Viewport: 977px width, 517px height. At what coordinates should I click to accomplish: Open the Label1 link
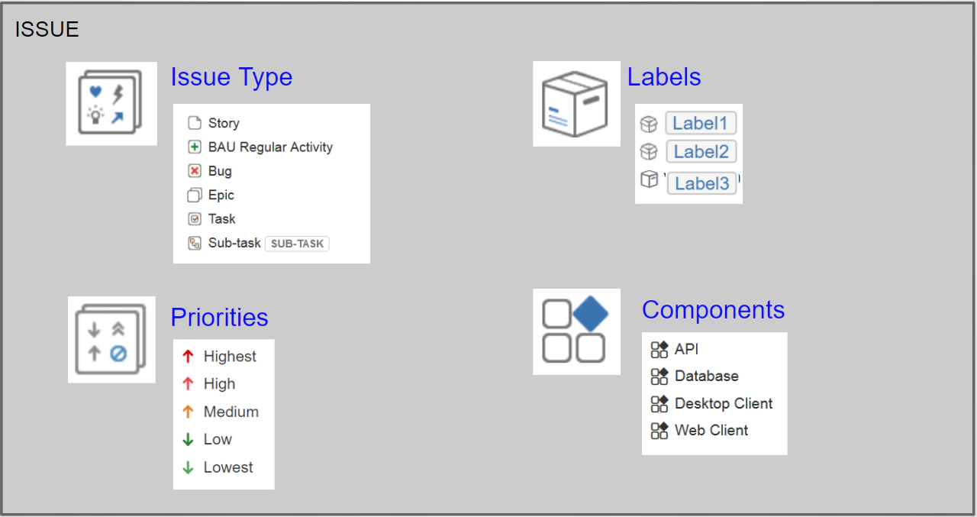click(701, 123)
